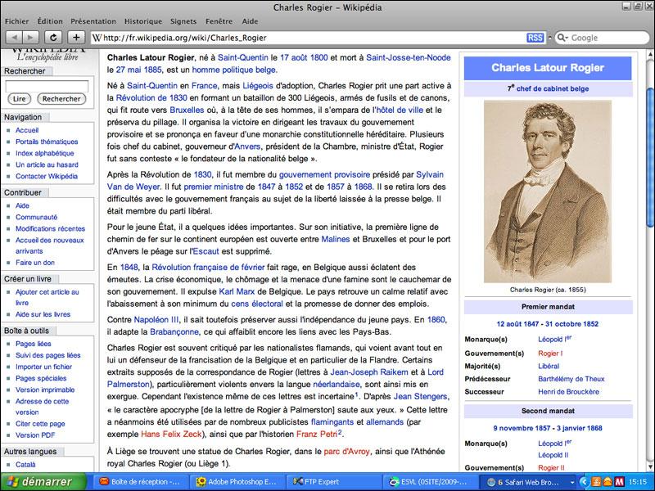Open the Communauté sidebar link
This screenshot has height=491, width=655.
click(x=36, y=217)
